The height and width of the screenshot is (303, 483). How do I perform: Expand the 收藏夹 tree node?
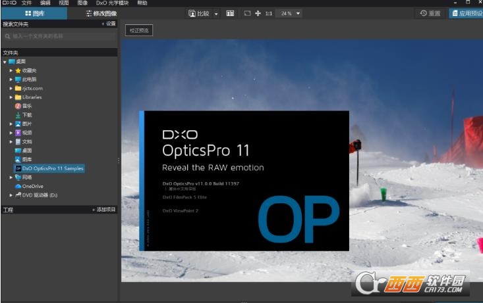pos(11,71)
